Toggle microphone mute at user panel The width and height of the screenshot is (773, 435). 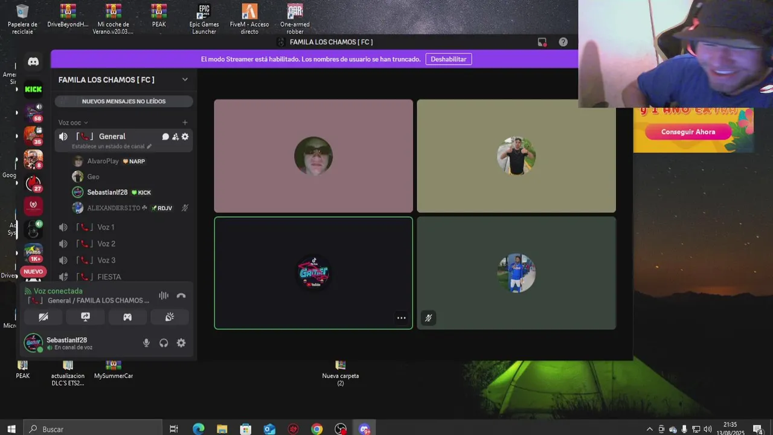(x=146, y=343)
